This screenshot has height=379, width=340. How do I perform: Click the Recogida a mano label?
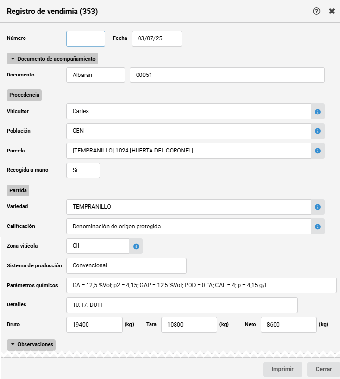[27, 170]
